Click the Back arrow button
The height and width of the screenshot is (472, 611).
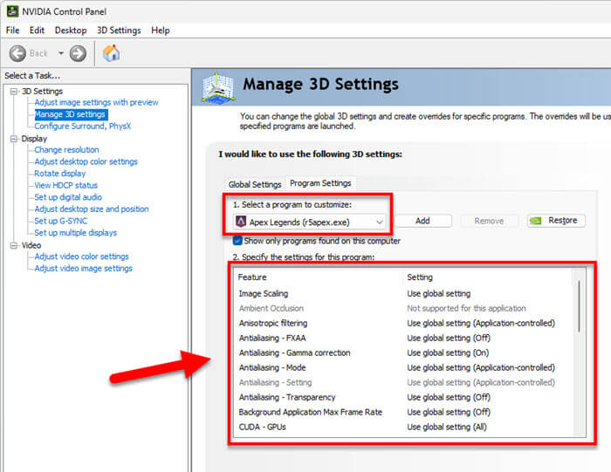pyautogui.click(x=18, y=53)
